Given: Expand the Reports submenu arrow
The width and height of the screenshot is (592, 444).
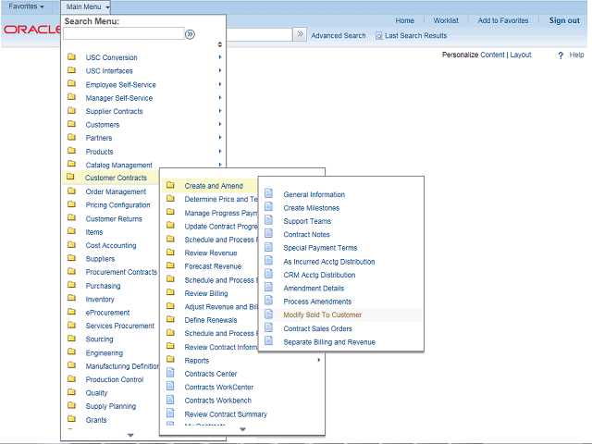Looking at the screenshot, I should click(318, 360).
